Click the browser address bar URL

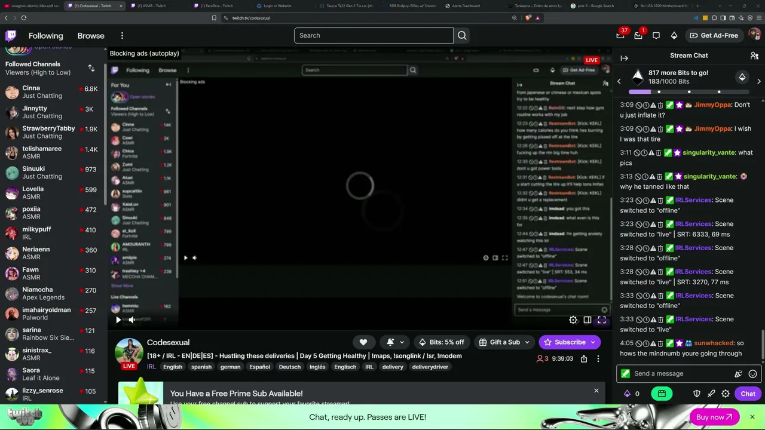[251, 18]
